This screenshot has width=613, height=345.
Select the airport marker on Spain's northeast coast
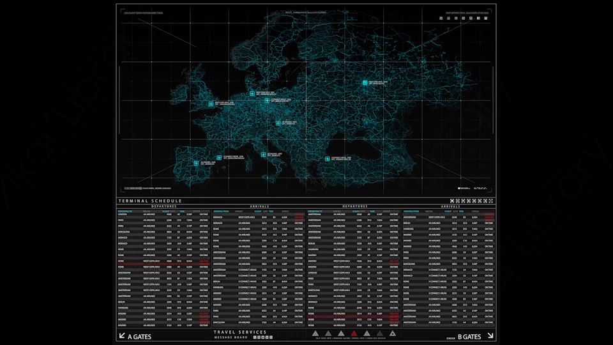(x=219, y=158)
